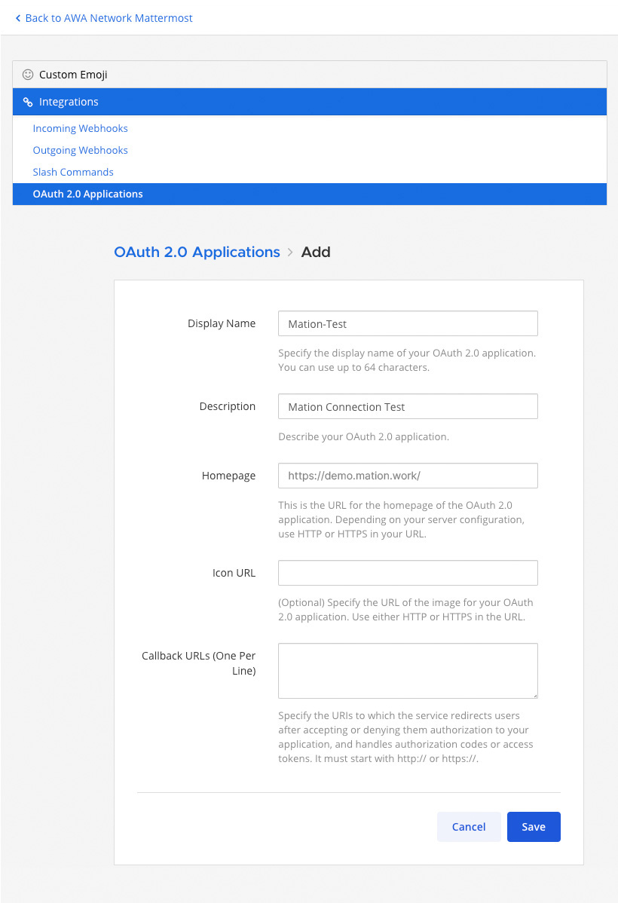Focus the Homepage URL field
618x903 pixels.
[408, 476]
